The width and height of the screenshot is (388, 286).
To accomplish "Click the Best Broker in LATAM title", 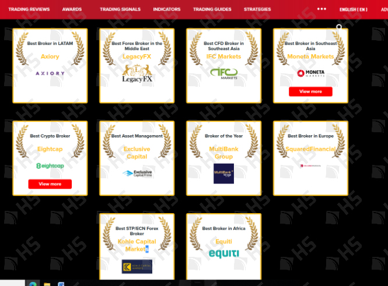I will pos(50,44).
